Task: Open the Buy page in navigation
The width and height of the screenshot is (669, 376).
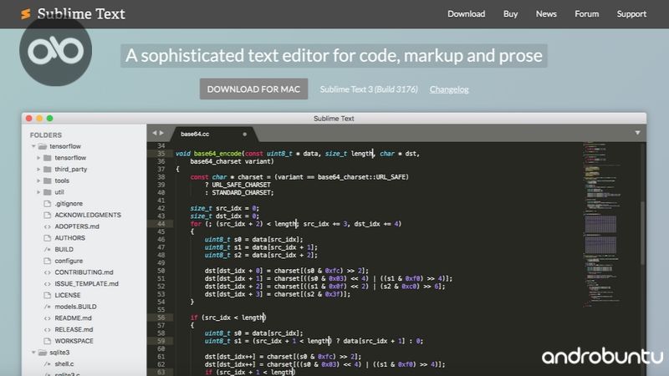Action: point(510,14)
